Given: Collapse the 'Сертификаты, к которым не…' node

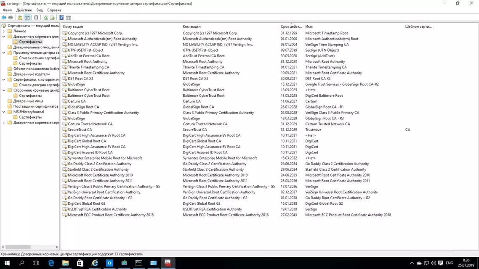Looking at the screenshot, I should [4, 79].
